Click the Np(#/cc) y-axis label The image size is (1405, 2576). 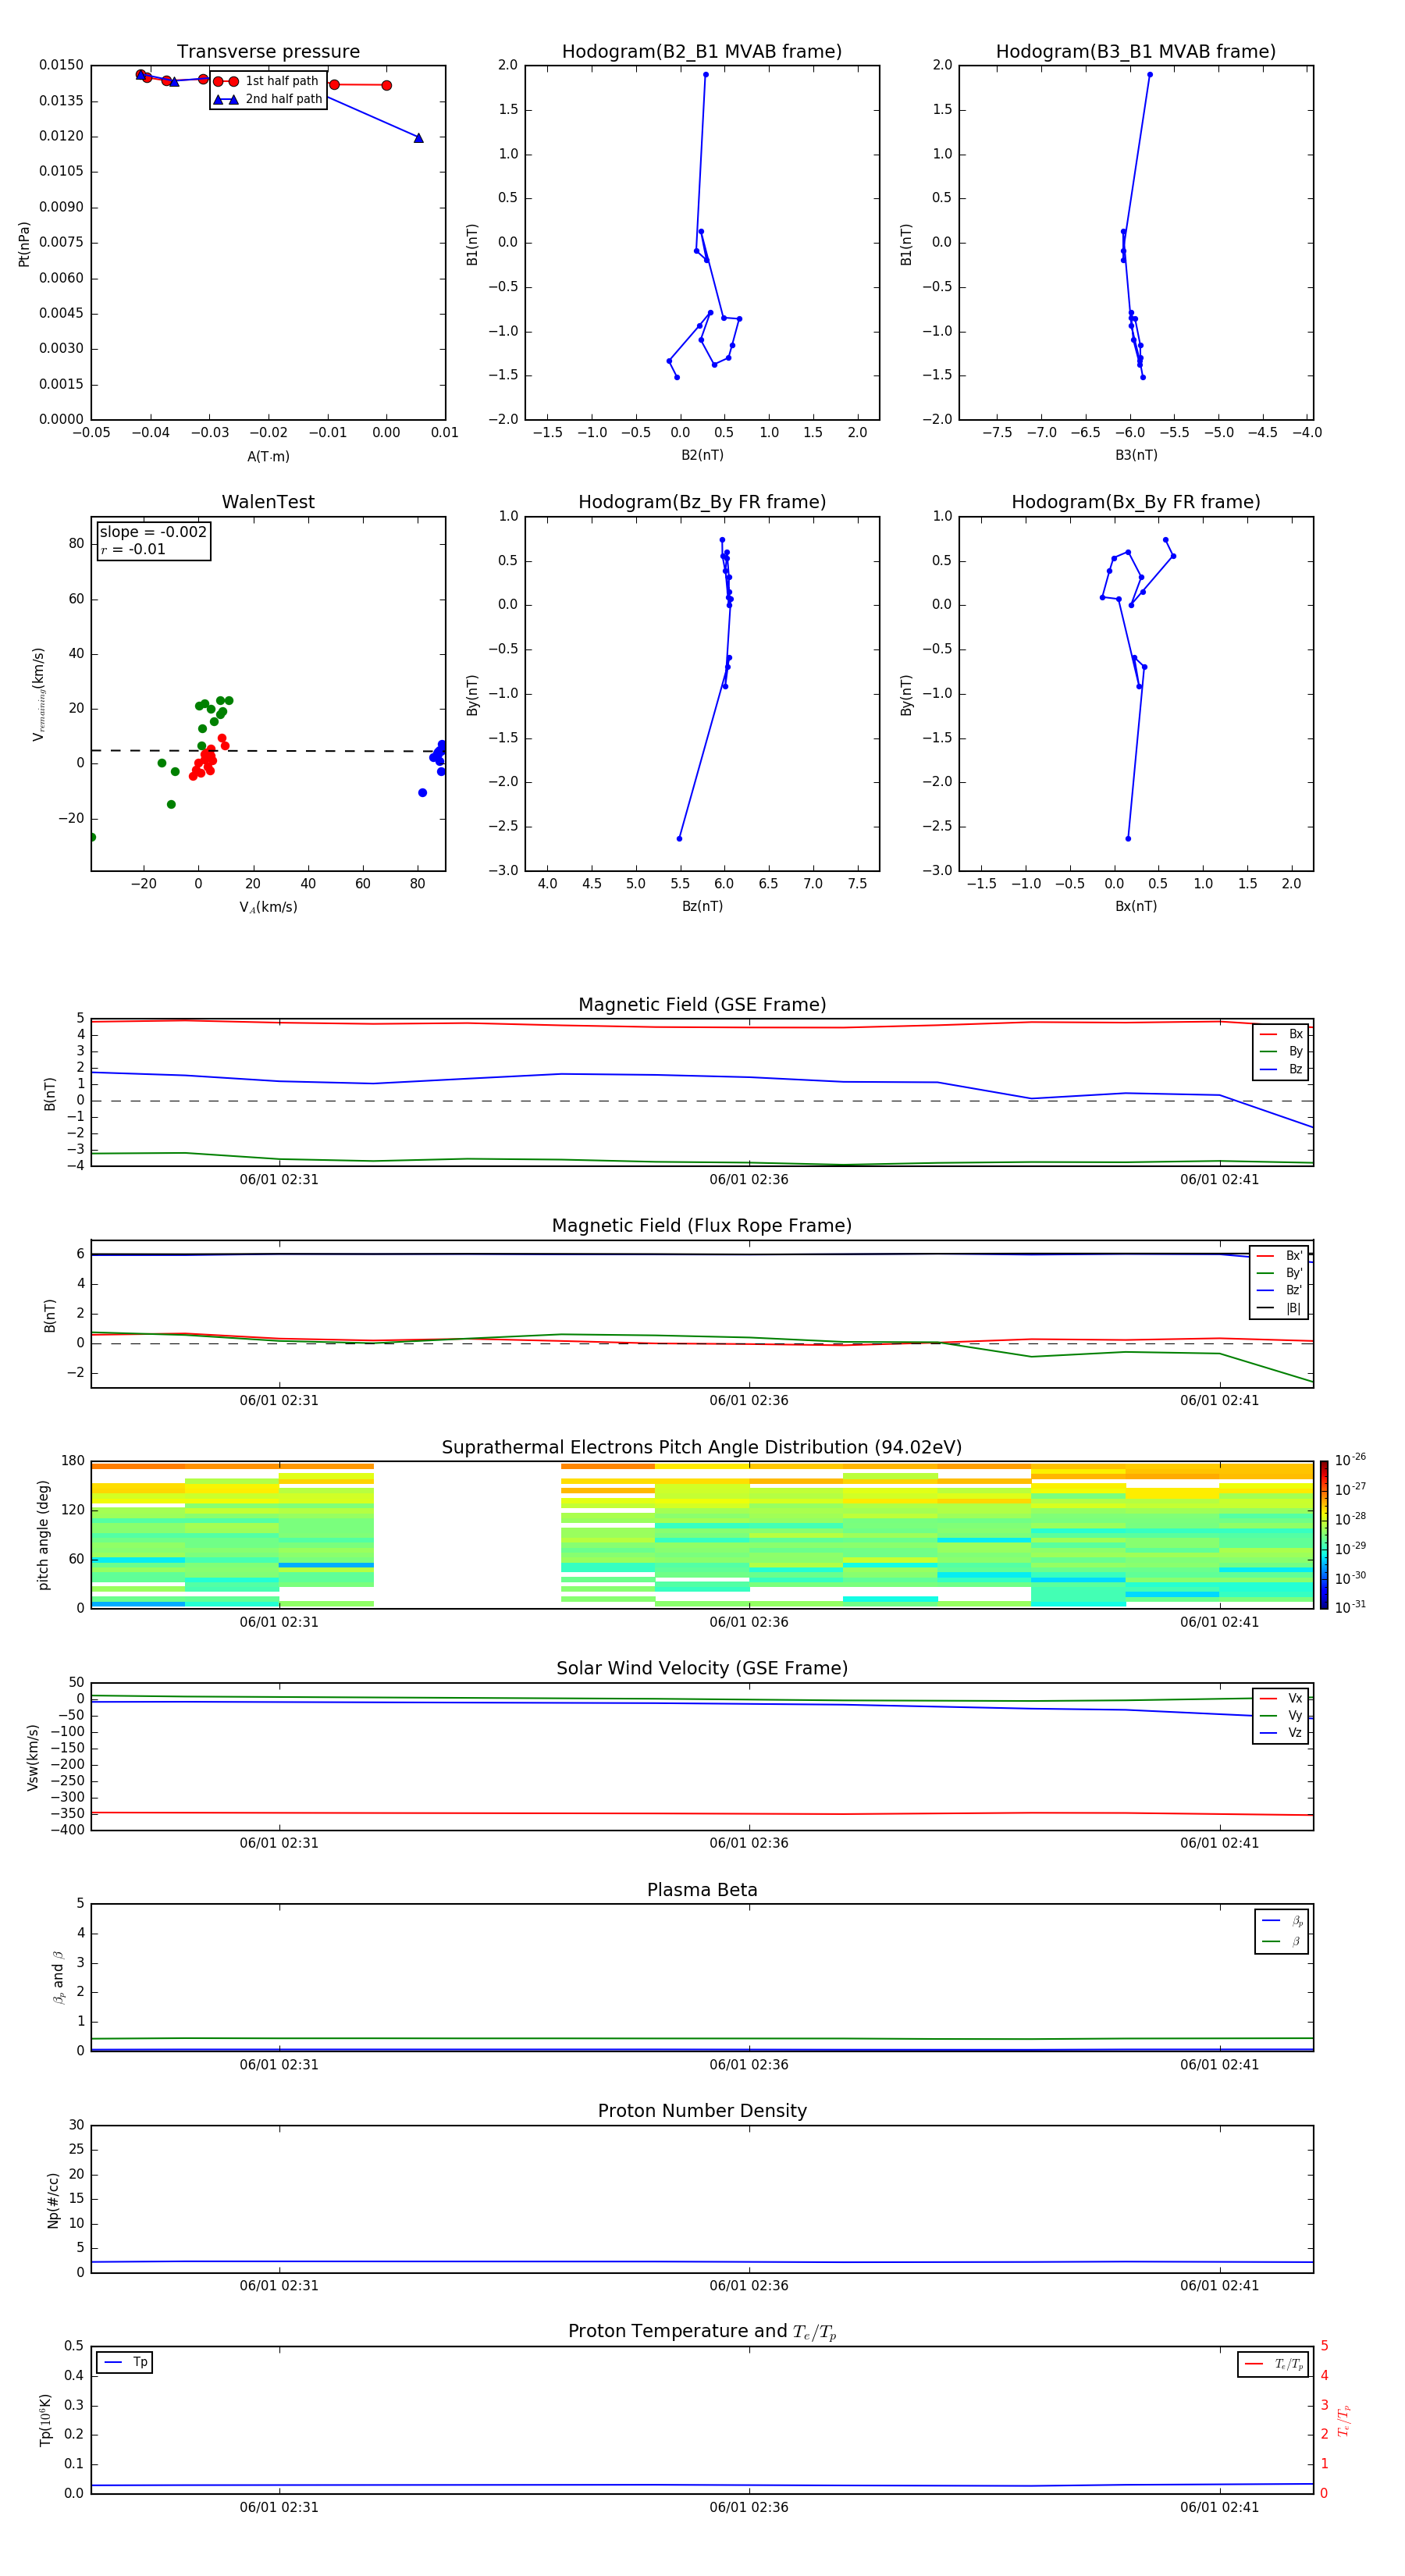pos(53,2199)
